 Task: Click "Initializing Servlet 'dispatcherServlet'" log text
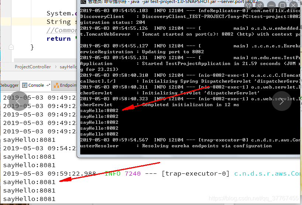coord(201,93)
